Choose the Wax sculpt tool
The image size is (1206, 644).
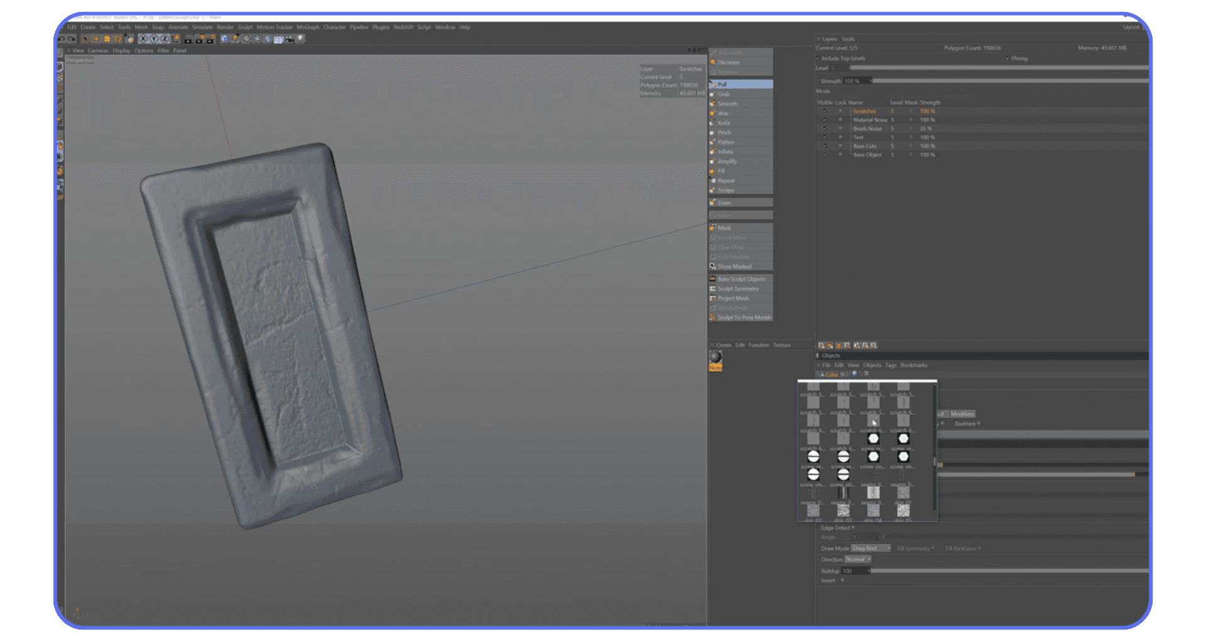pyautogui.click(x=724, y=113)
